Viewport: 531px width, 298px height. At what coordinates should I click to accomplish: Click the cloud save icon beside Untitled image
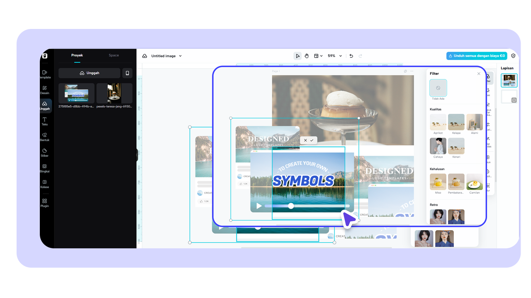144,56
